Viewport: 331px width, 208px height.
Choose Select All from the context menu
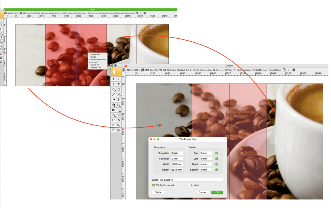[95, 65]
